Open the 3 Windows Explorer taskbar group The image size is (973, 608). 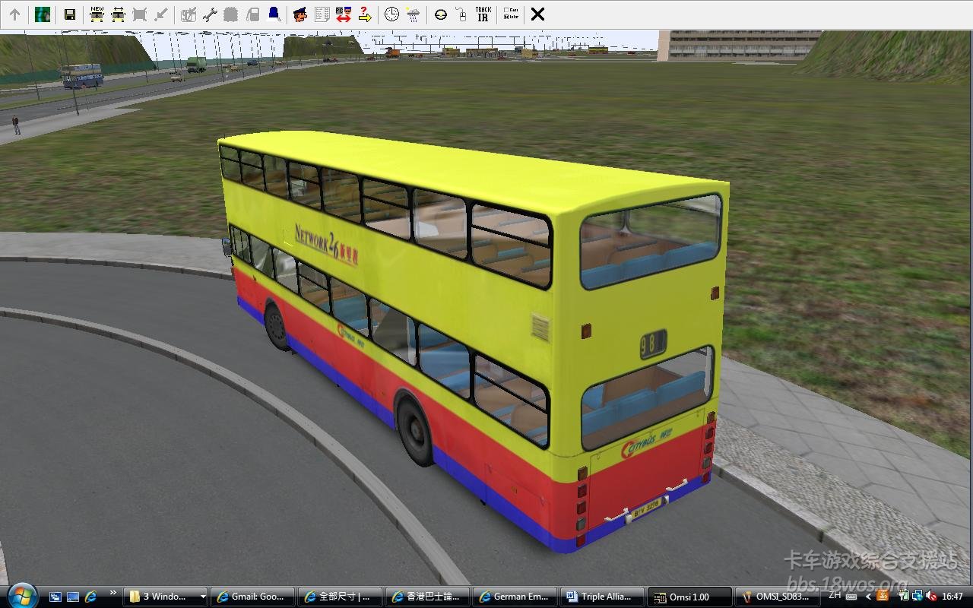tap(166, 597)
